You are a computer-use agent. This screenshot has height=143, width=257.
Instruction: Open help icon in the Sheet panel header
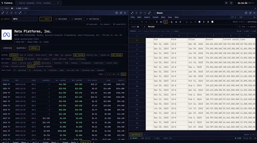click(x=246, y=13)
